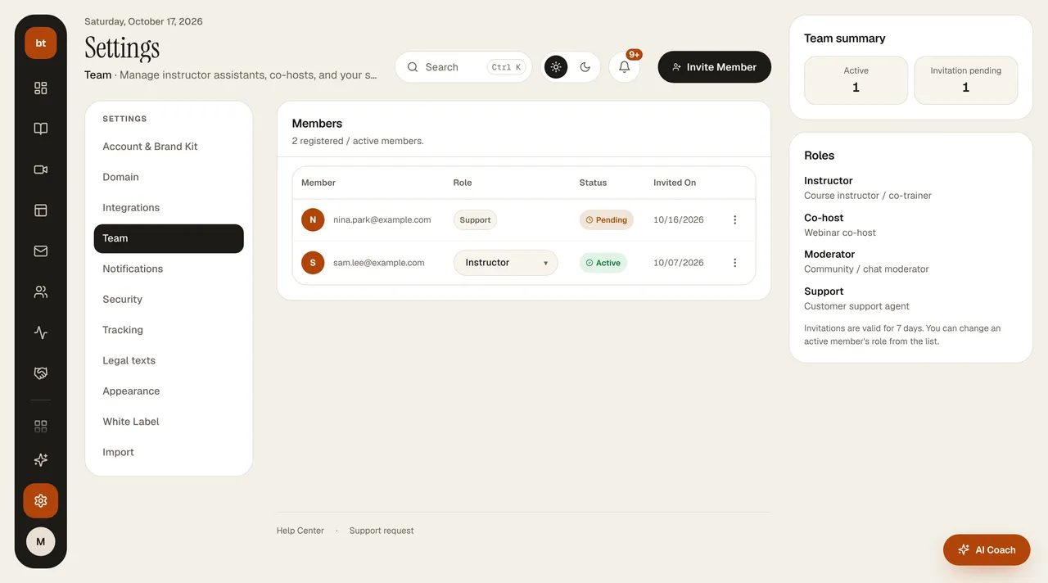The width and height of the screenshot is (1048, 583).
Task: Open row menu for sam.lee@example.com
Action: point(734,263)
